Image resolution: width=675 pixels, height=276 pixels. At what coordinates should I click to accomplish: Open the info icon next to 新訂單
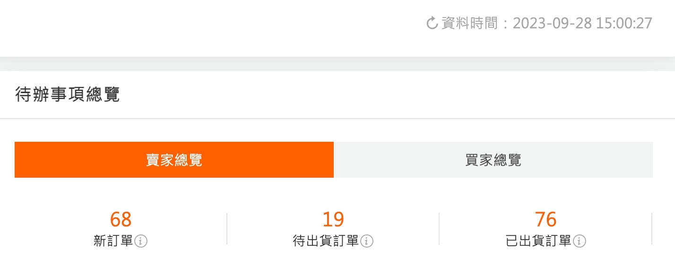coord(141,241)
